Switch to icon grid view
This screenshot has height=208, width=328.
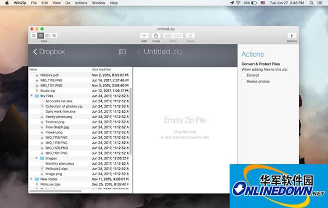[x=34, y=36]
